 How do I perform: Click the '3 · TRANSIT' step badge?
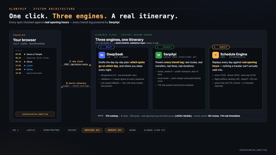pos(165,47)
